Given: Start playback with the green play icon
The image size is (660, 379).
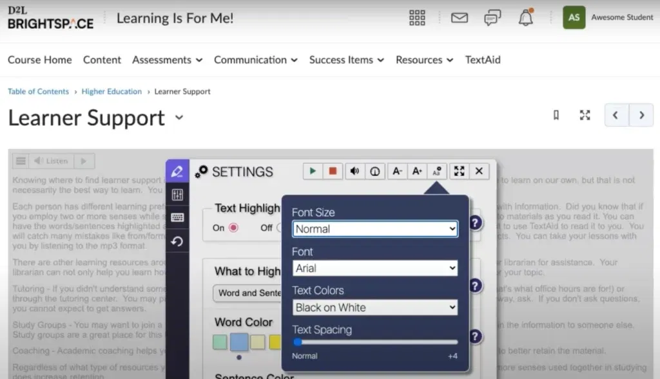Looking at the screenshot, I should coord(312,171).
